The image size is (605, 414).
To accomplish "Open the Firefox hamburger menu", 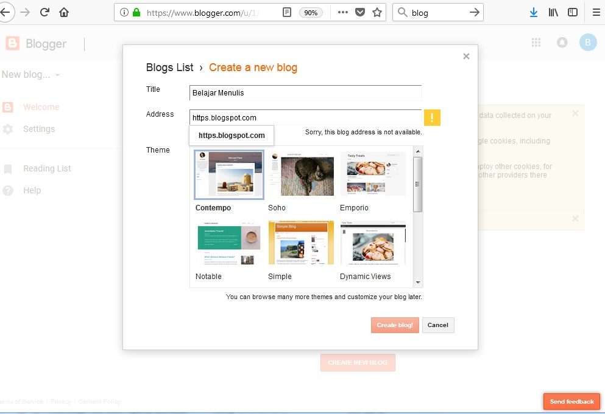I will (596, 12).
